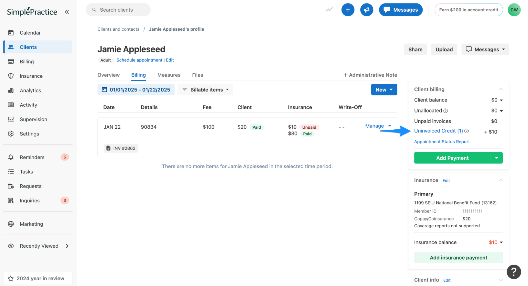This screenshot has width=528, height=286.
Task: Open the 01/01/2025 - 01/22/2025 date range picker
Action: click(x=136, y=90)
